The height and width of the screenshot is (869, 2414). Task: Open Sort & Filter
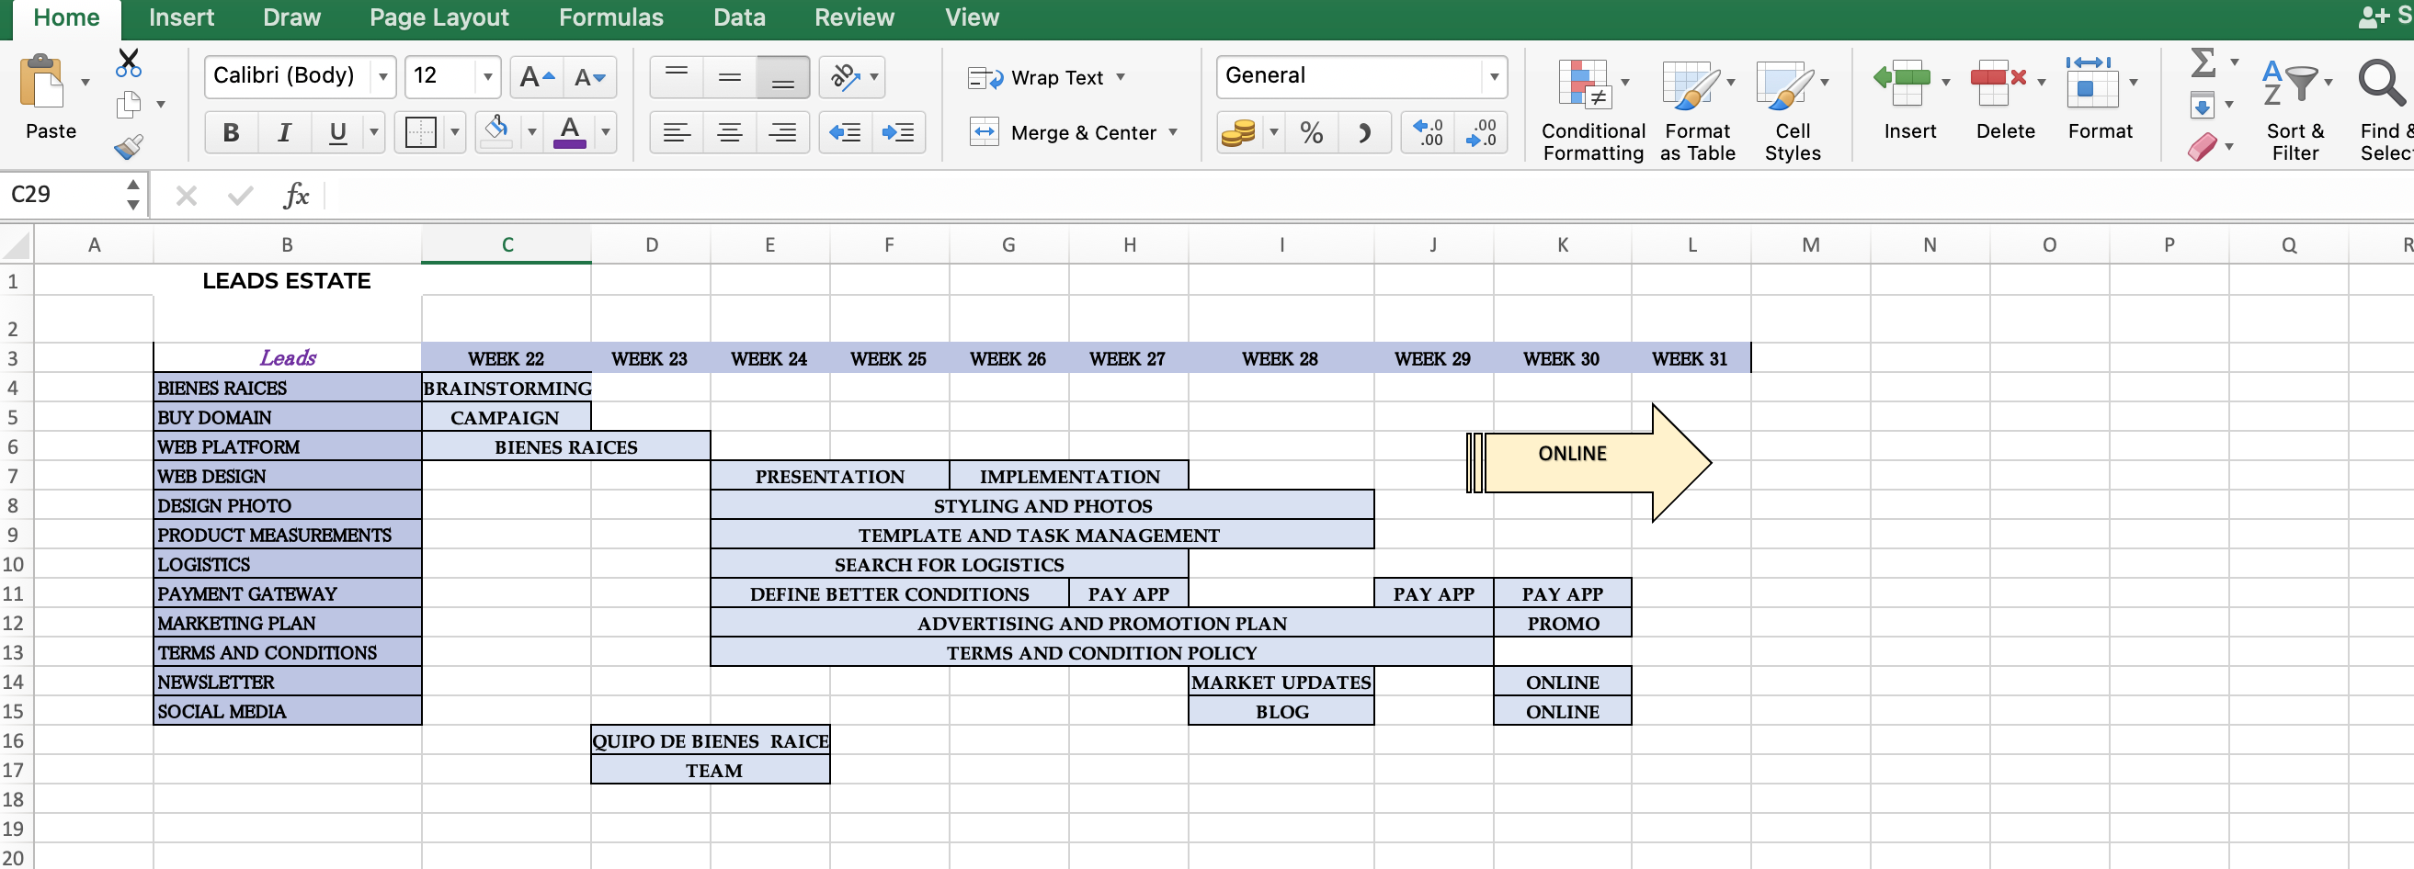click(x=2294, y=108)
